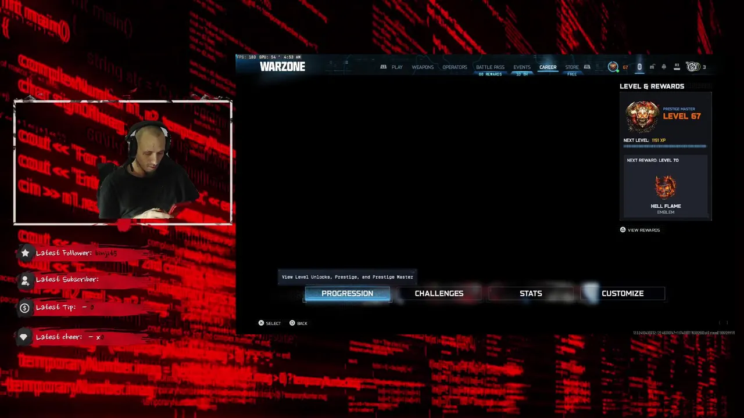Viewport: 744px width, 418px height.
Task: Open notifications bell icon
Action: (x=664, y=67)
